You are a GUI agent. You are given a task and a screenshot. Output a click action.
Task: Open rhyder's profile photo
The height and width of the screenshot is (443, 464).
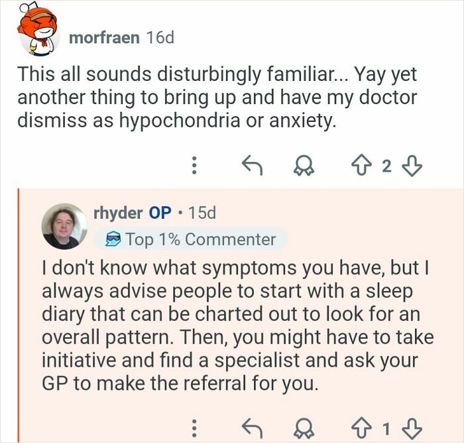click(64, 225)
